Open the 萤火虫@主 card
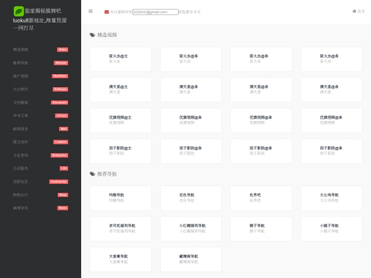The width and height of the screenshot is (371, 278). [121, 59]
